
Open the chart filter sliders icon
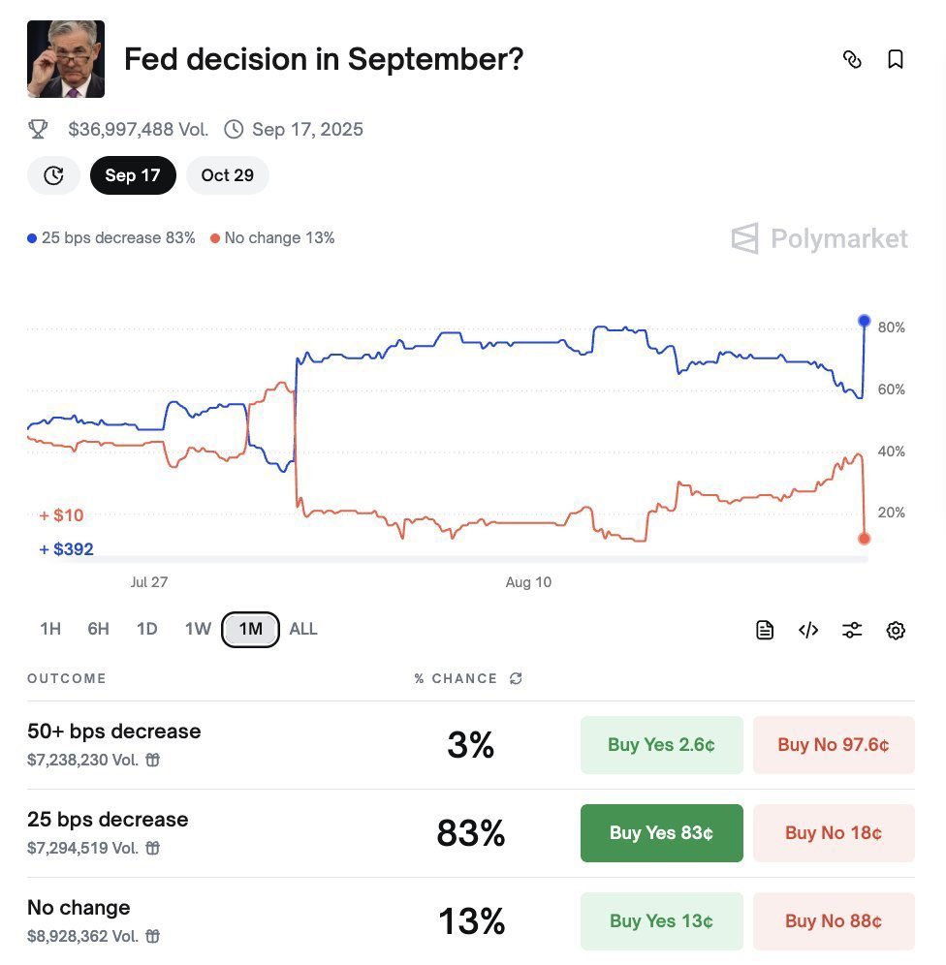(x=852, y=631)
